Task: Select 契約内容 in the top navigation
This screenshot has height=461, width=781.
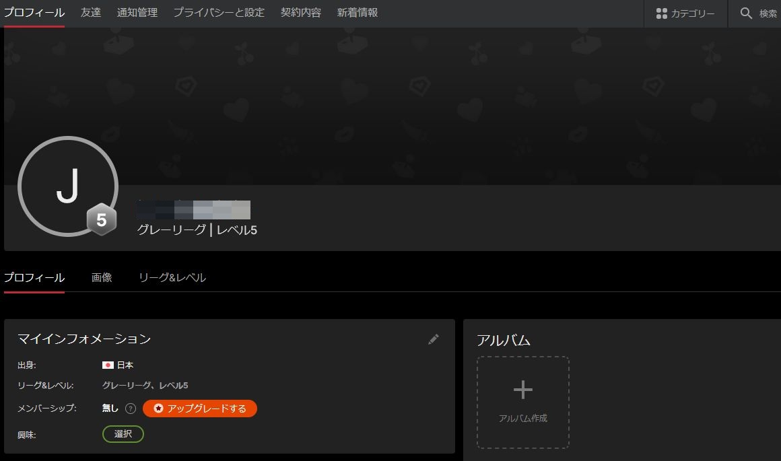Action: click(301, 13)
